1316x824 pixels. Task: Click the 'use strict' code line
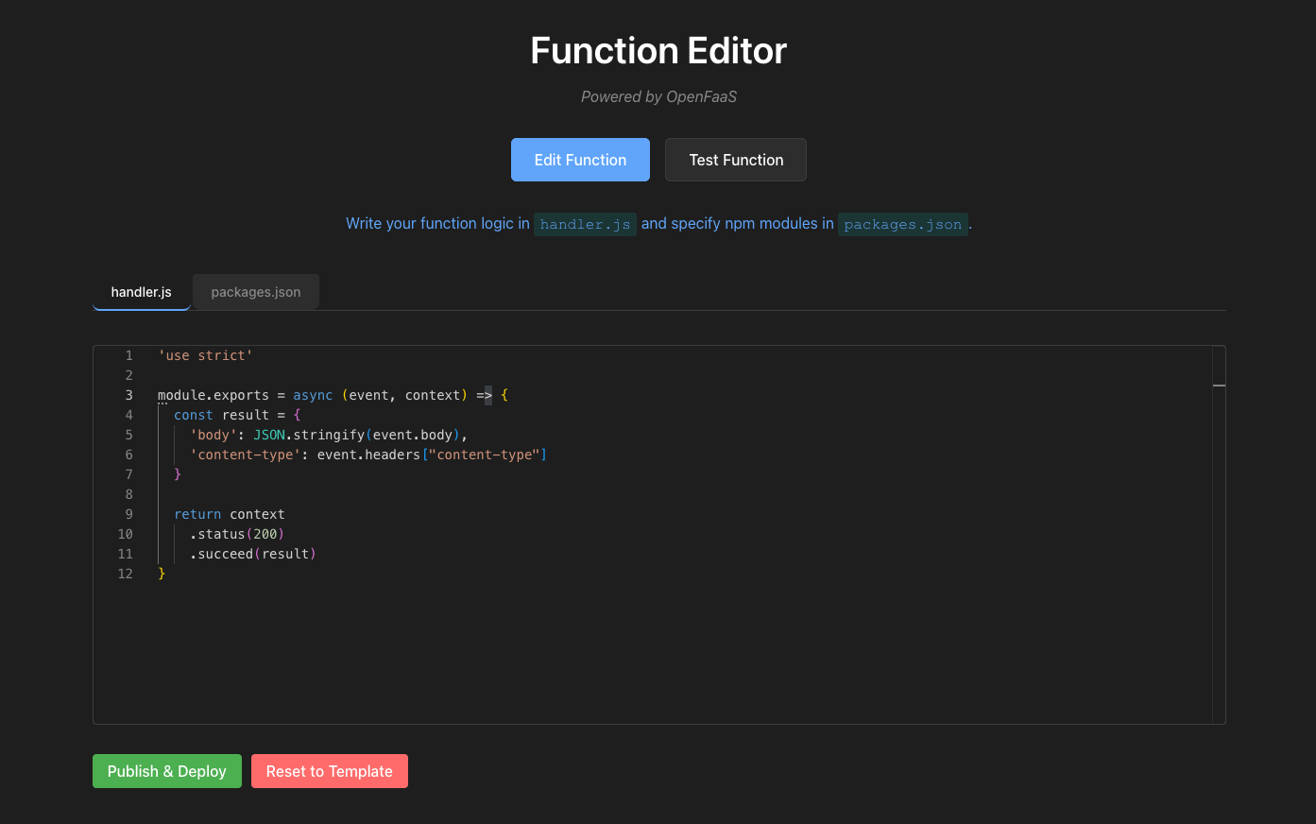coord(205,355)
